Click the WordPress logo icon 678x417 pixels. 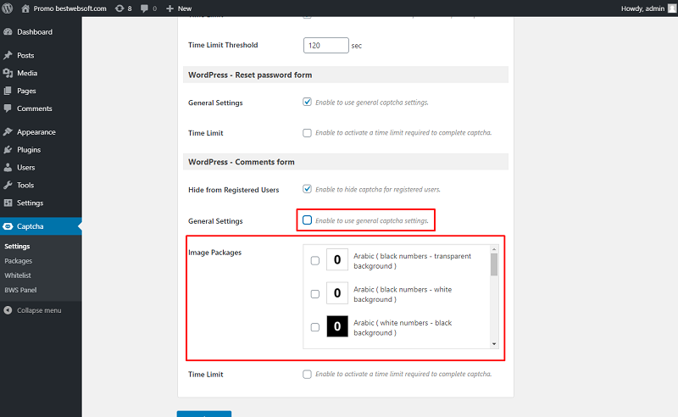tap(8, 8)
